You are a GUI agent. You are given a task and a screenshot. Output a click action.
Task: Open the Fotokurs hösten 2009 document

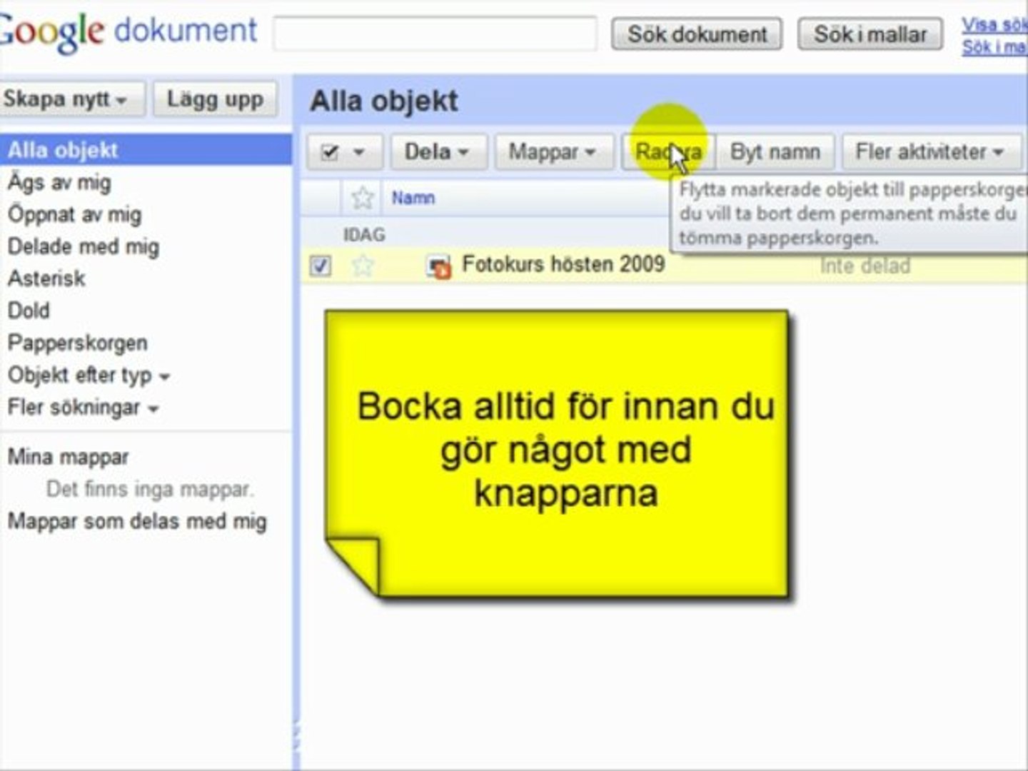point(563,264)
